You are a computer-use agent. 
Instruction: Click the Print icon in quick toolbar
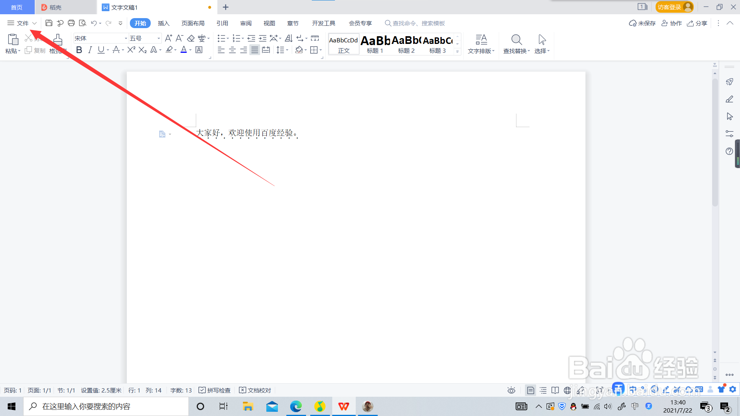click(x=71, y=23)
